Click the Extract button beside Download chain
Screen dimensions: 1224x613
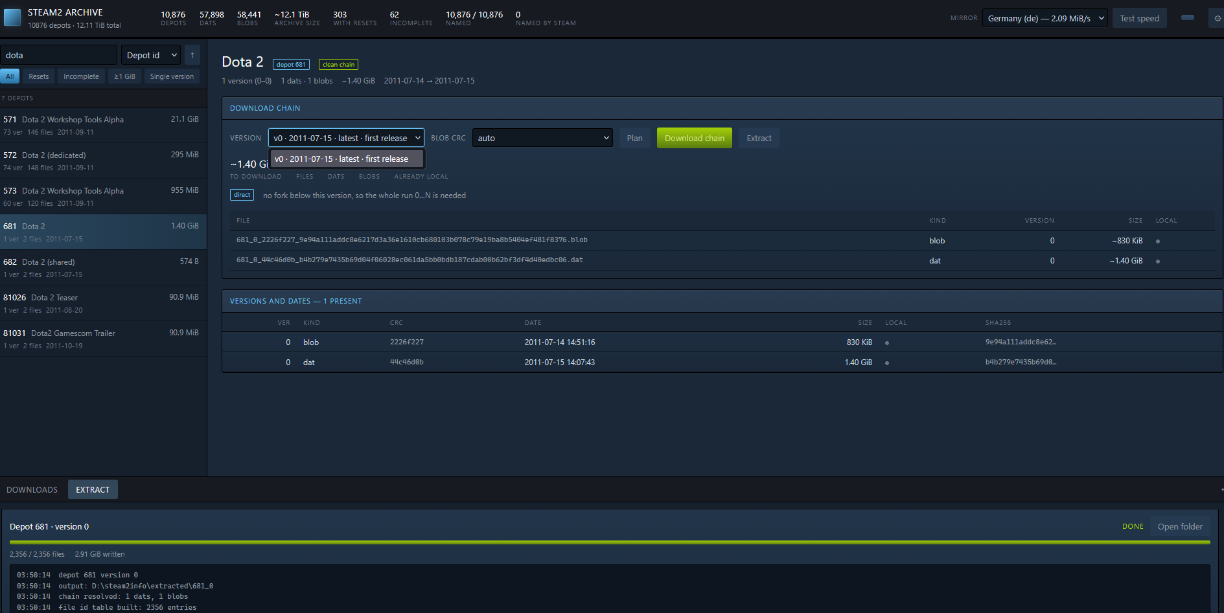(x=759, y=138)
